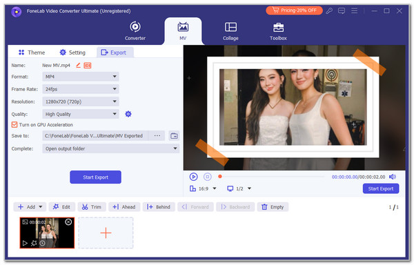
Task: Open the Collage module
Action: coord(230,31)
